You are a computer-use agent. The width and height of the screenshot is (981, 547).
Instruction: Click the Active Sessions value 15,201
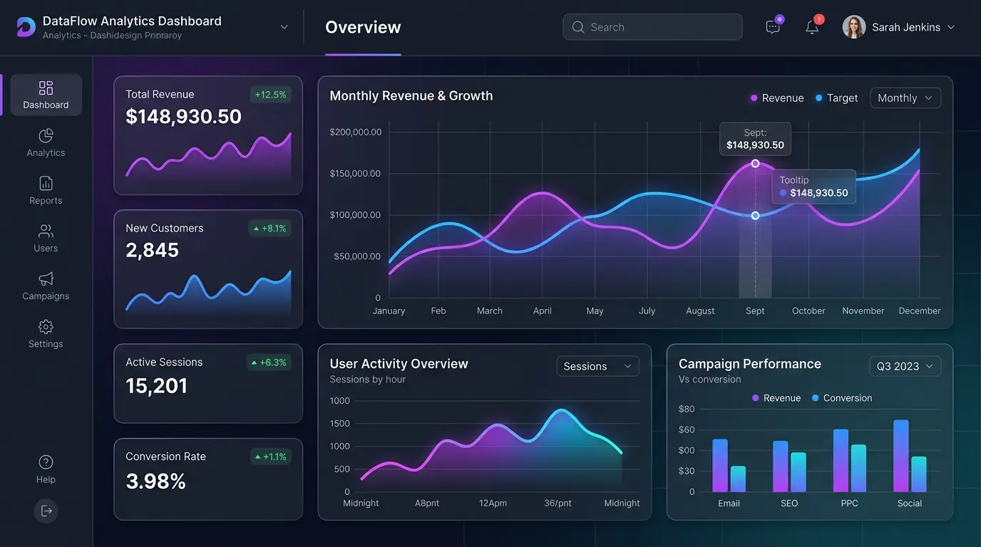pos(157,386)
